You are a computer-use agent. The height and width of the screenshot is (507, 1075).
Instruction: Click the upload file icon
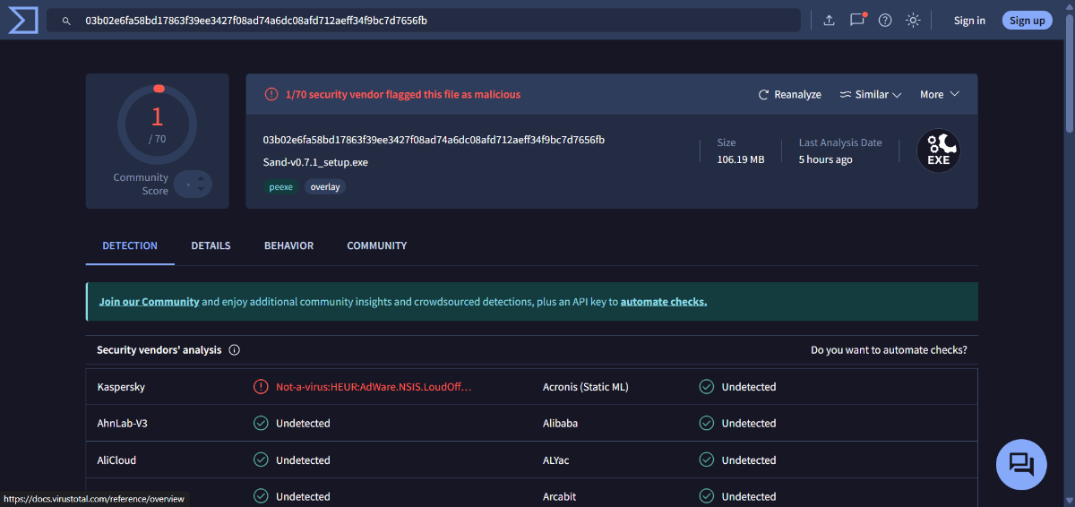829,21
